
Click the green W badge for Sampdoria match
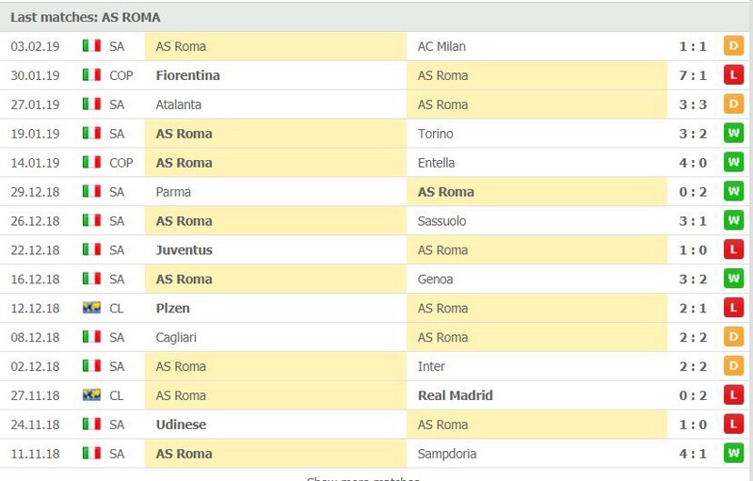[x=733, y=453]
